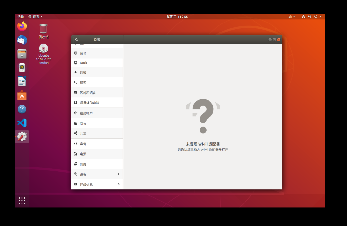
Task: Open the Help application from the dock
Action: click(22, 109)
